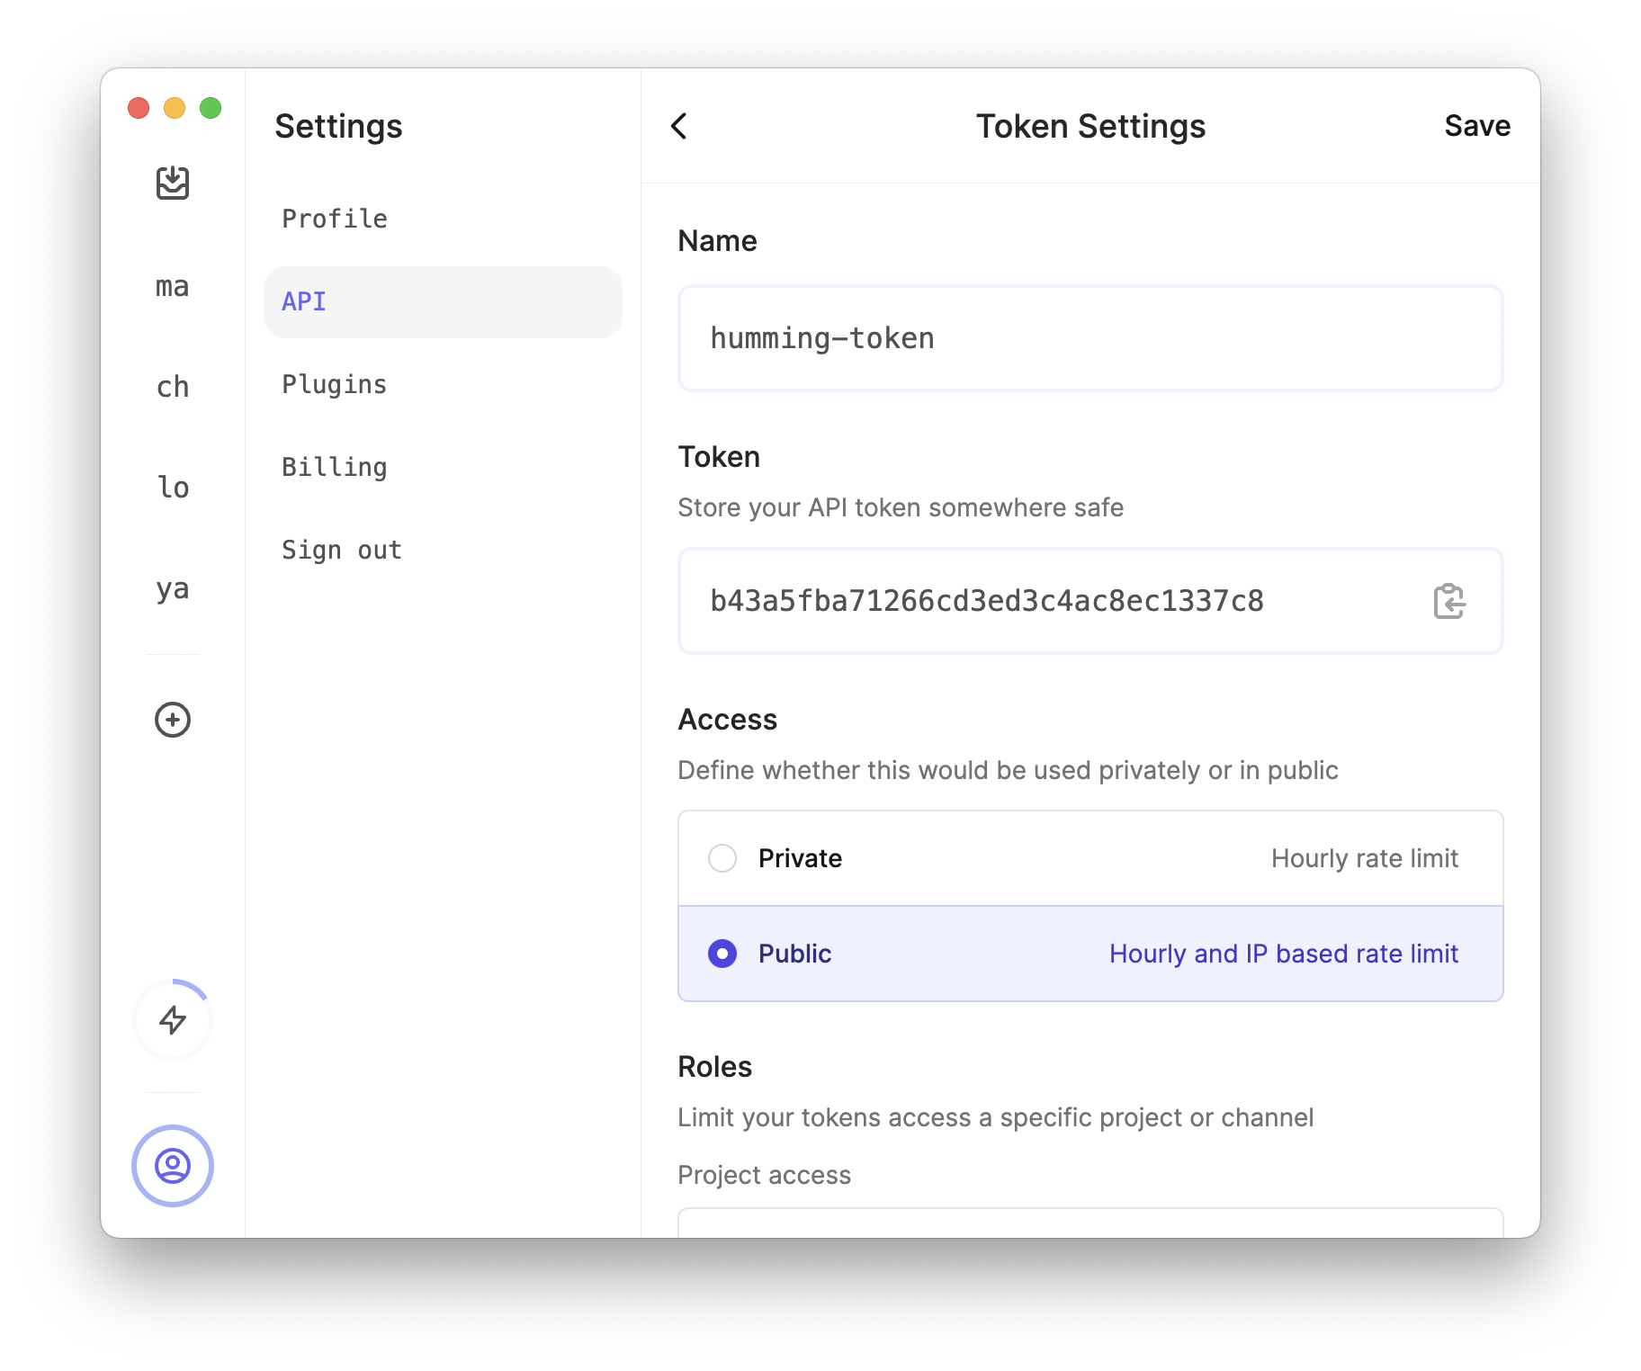Select the Private access radio button

[x=722, y=858]
